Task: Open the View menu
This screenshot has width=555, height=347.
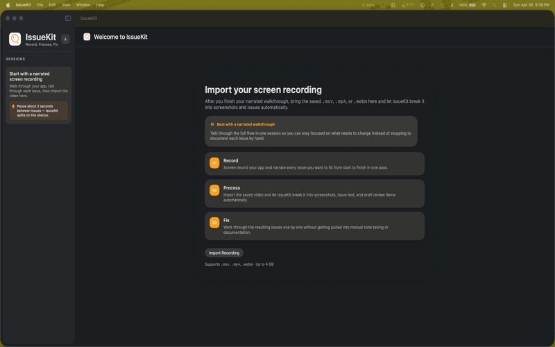Action: coord(66,5)
